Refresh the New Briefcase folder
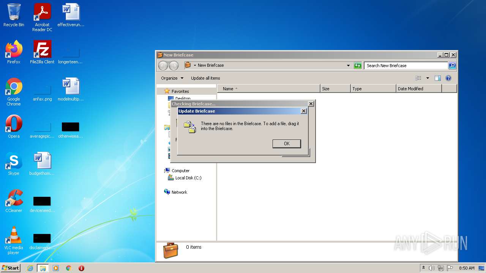 358,66
